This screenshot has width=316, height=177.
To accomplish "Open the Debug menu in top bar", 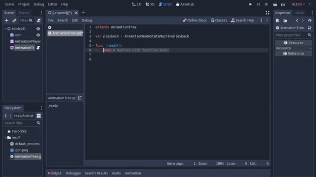I will 39,4.
